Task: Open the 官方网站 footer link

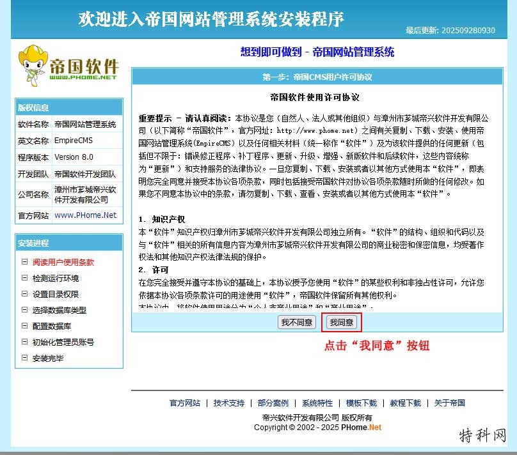Action: point(185,403)
